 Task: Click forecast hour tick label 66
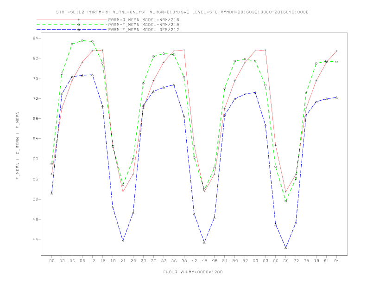276,261
